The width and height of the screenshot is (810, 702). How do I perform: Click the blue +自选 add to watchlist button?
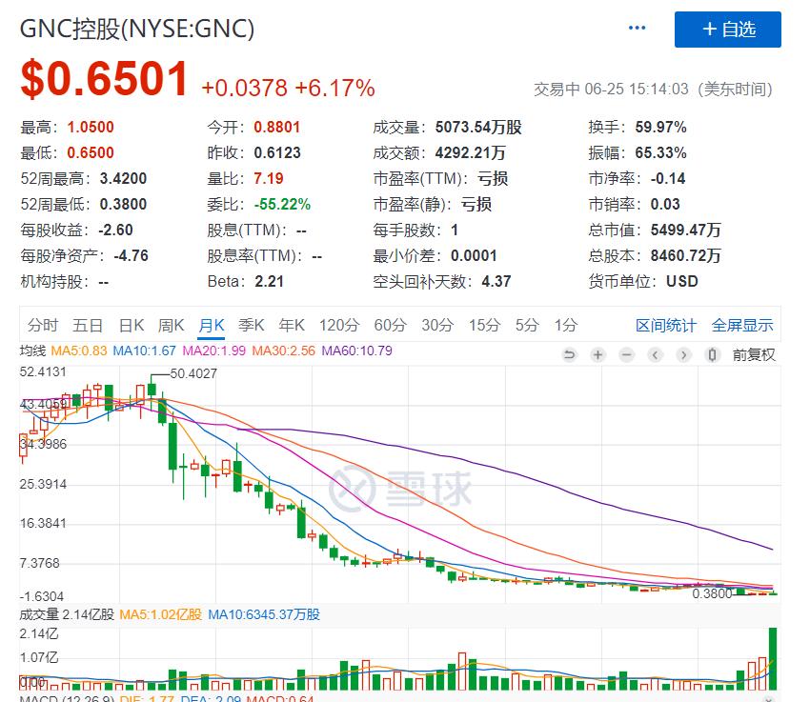click(727, 29)
